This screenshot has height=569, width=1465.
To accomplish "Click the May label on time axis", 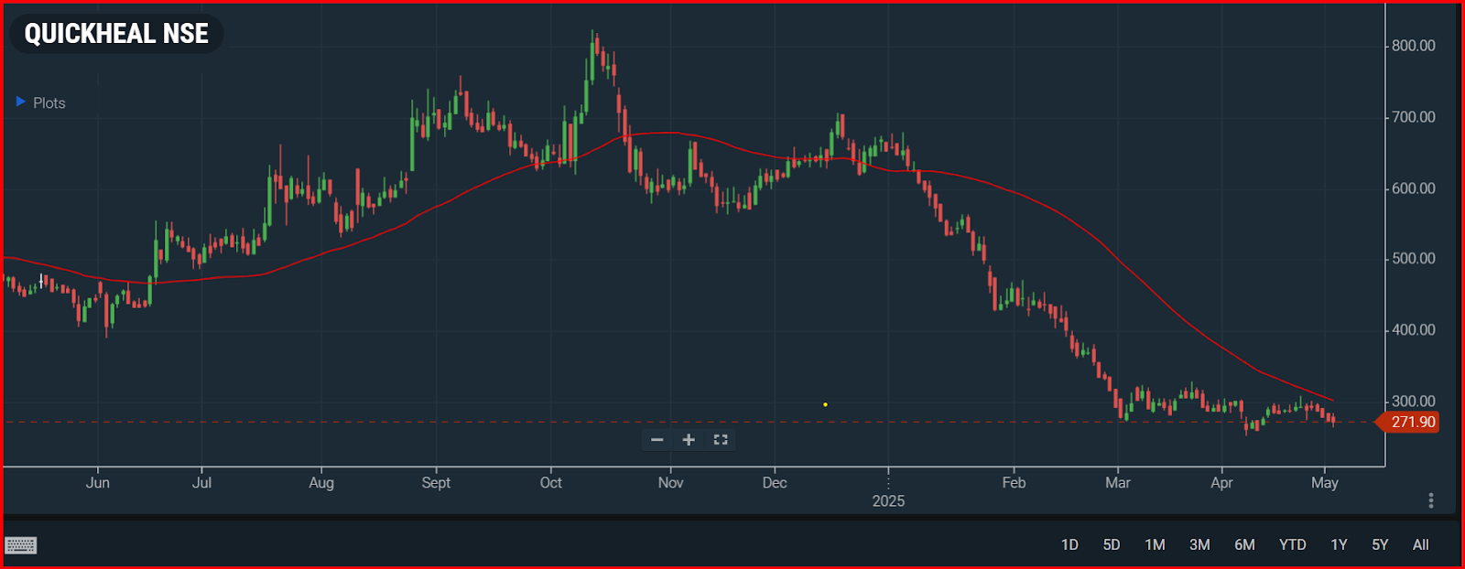I will pyautogui.click(x=1325, y=483).
